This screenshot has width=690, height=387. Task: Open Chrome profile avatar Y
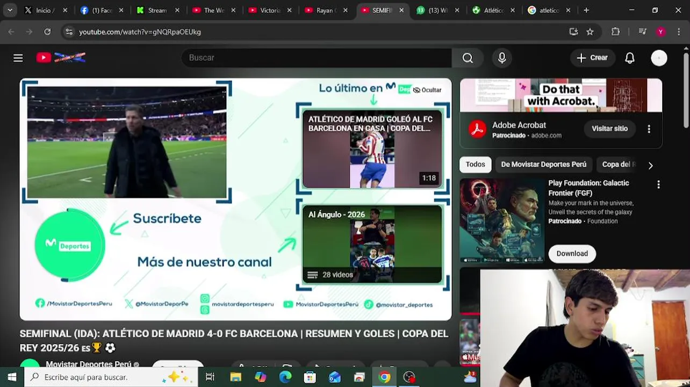[660, 32]
